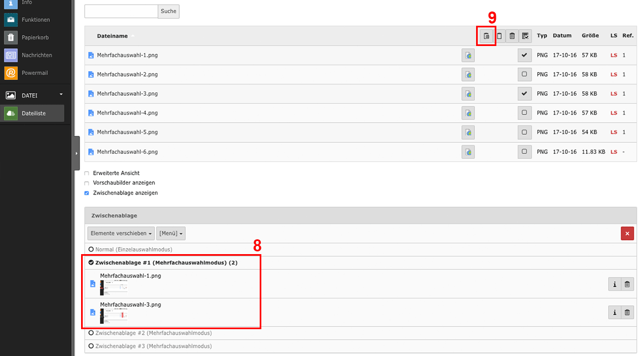Open the Dateiliste module
641x356 pixels.
point(33,113)
